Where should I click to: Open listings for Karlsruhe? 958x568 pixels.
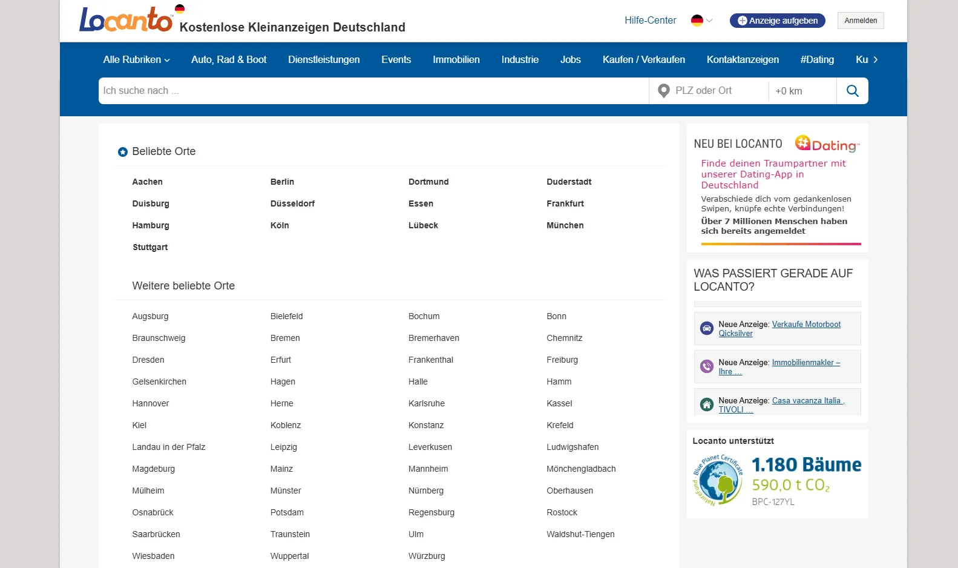pos(427,403)
